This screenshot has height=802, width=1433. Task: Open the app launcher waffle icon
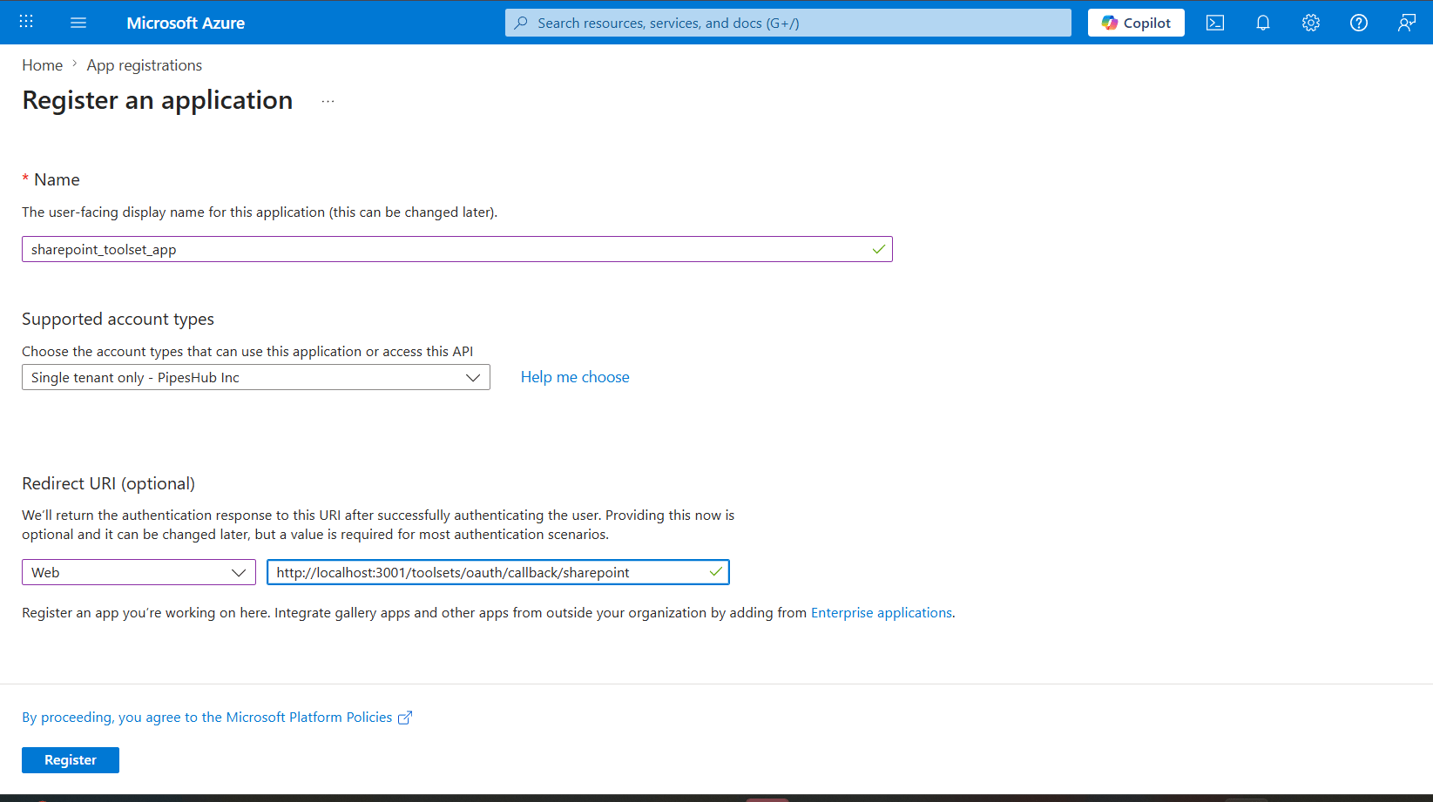[26, 23]
